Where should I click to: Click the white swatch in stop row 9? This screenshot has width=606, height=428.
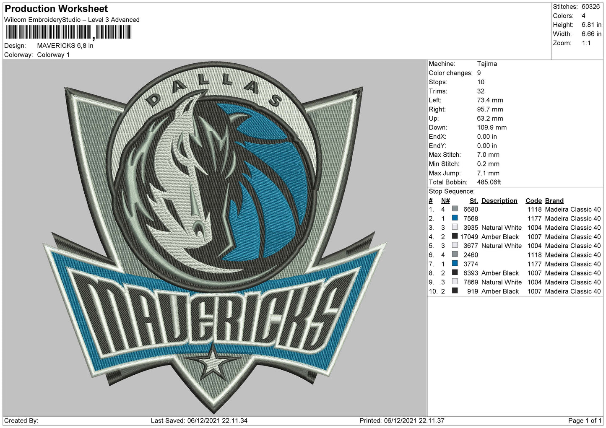[455, 282]
